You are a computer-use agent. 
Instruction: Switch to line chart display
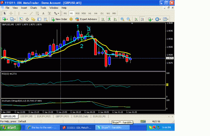[x=115, y=19]
